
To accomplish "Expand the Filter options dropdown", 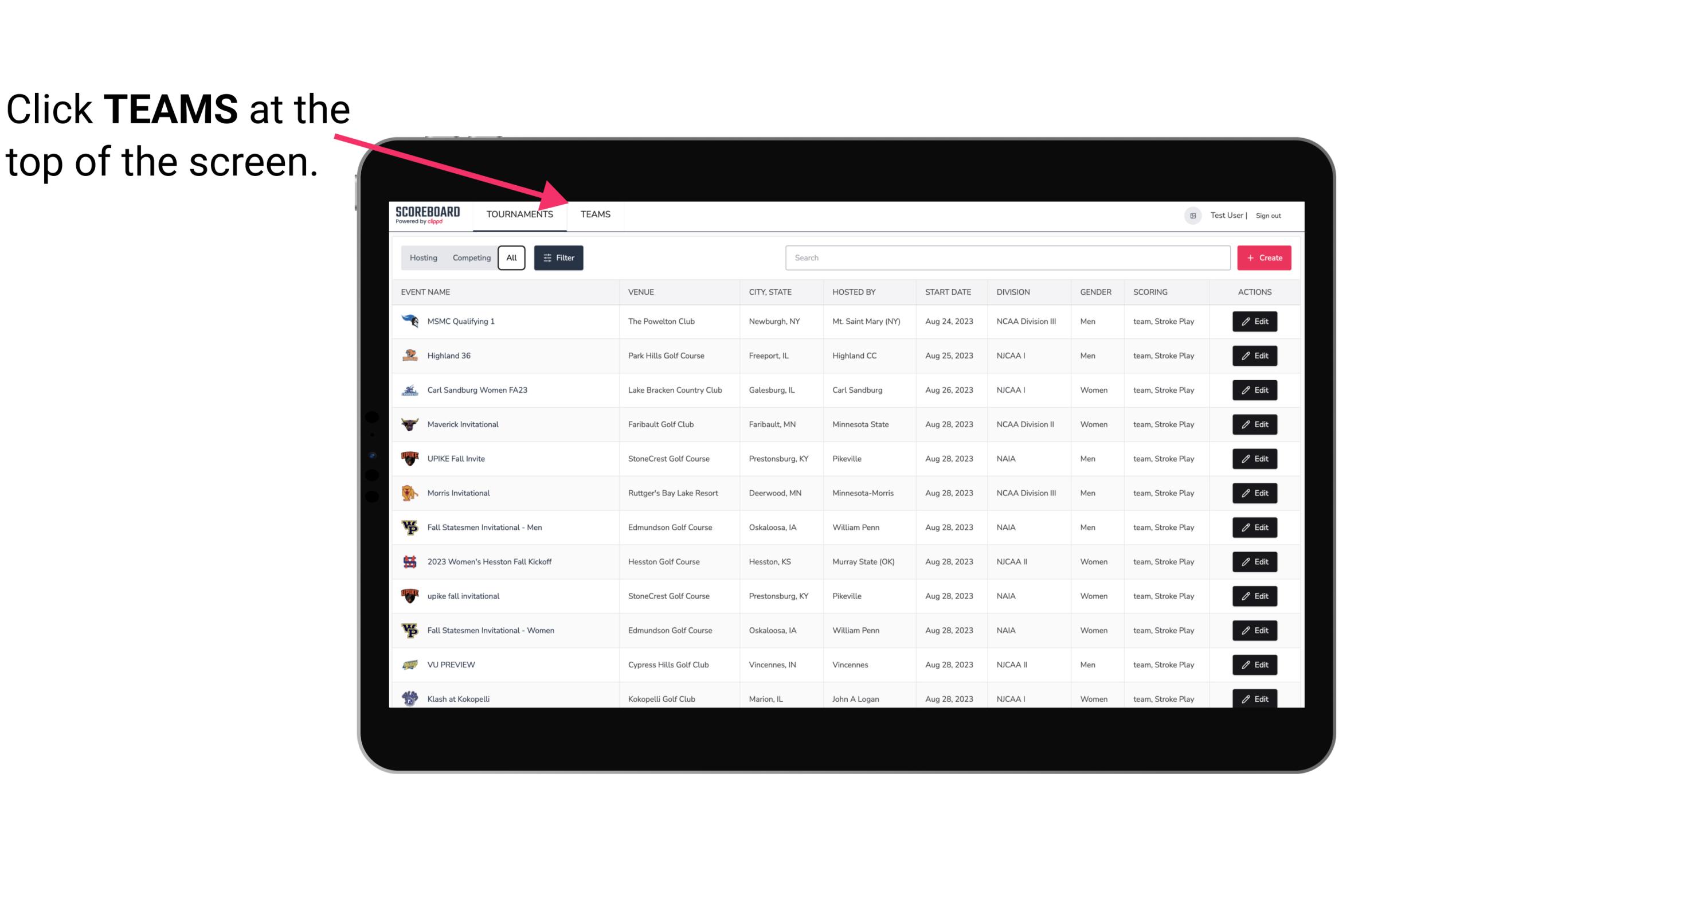I will coord(558,258).
